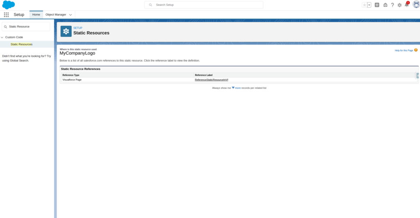Open the ReferenceStaticResourceInVf reference link
Screen dimensions: 420x218
pos(211,80)
